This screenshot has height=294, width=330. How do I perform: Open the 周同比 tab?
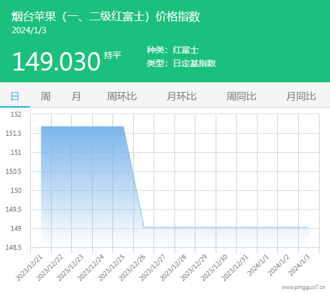[x=242, y=96]
